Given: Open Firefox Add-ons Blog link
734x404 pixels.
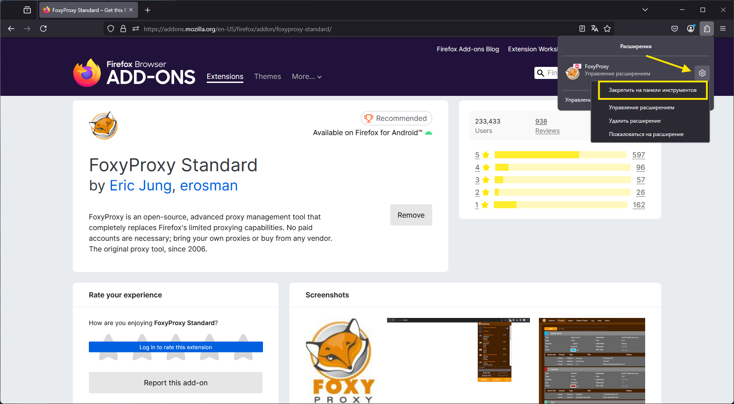Looking at the screenshot, I should pos(468,49).
